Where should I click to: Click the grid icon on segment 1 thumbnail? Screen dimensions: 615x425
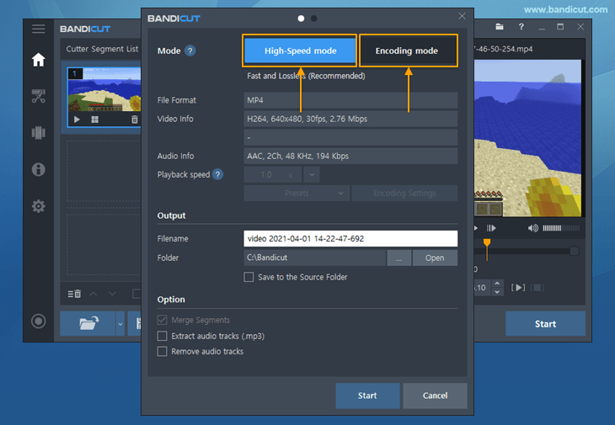[x=94, y=120]
